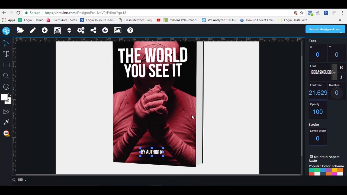Click the Rotation value field
This screenshot has width=347, height=195.
pos(336,93)
